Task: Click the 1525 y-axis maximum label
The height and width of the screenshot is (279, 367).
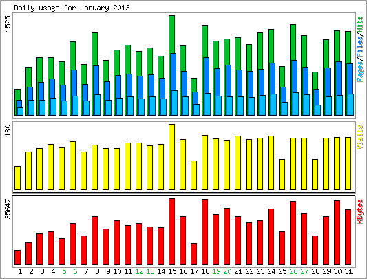Action: (8, 24)
